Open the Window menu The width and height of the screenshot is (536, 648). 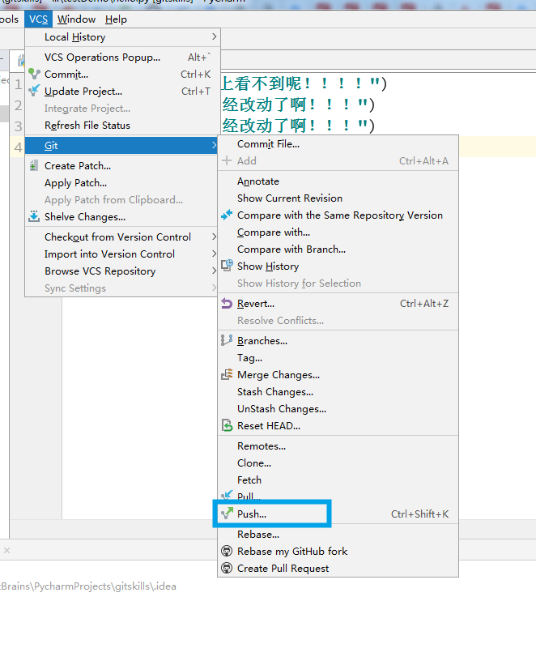tap(76, 19)
